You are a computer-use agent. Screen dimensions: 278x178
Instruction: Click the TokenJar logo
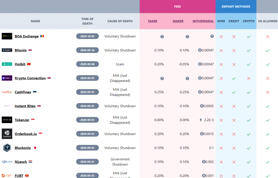7,120
